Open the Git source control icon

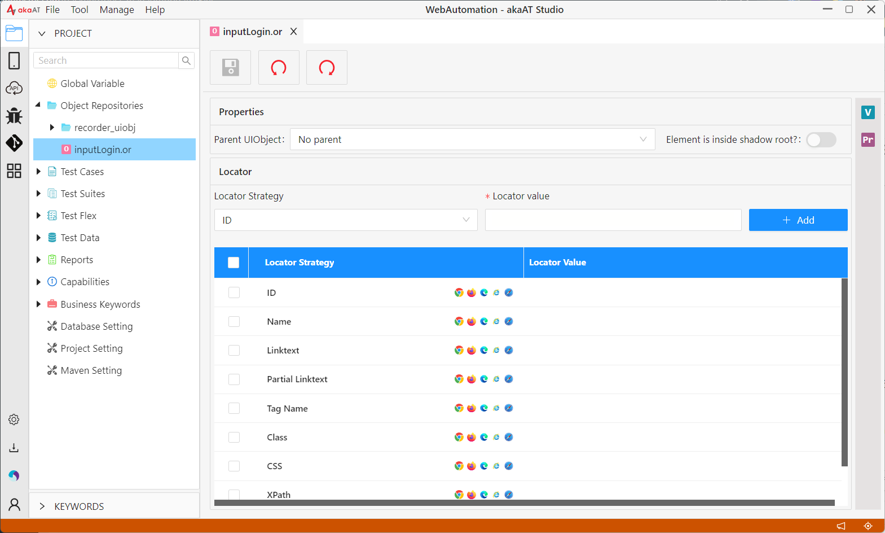14,143
